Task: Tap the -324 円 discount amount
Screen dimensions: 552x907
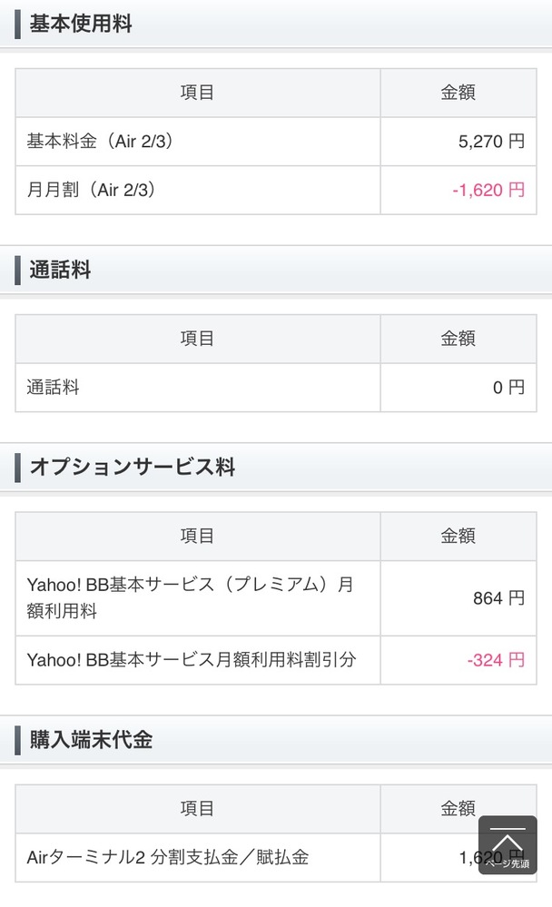Action: pyautogui.click(x=495, y=660)
